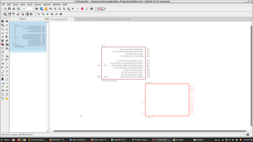The height and width of the screenshot is (142, 253).
Task: Select the Mirror tool
Action: point(3,33)
